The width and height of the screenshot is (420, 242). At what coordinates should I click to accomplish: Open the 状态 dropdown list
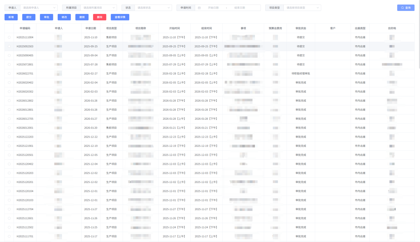tap(153, 8)
